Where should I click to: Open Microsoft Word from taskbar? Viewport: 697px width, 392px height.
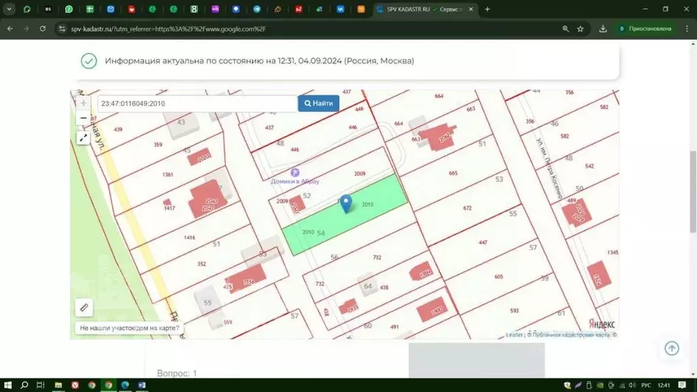[142, 385]
